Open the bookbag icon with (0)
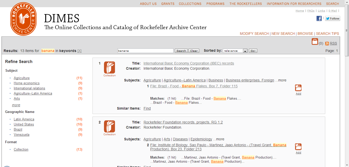This screenshot has height=167, width=349. [x=315, y=41]
